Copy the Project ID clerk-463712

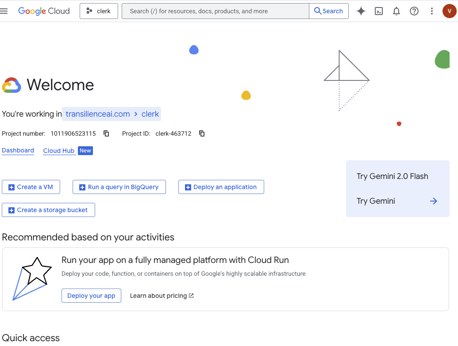point(202,133)
